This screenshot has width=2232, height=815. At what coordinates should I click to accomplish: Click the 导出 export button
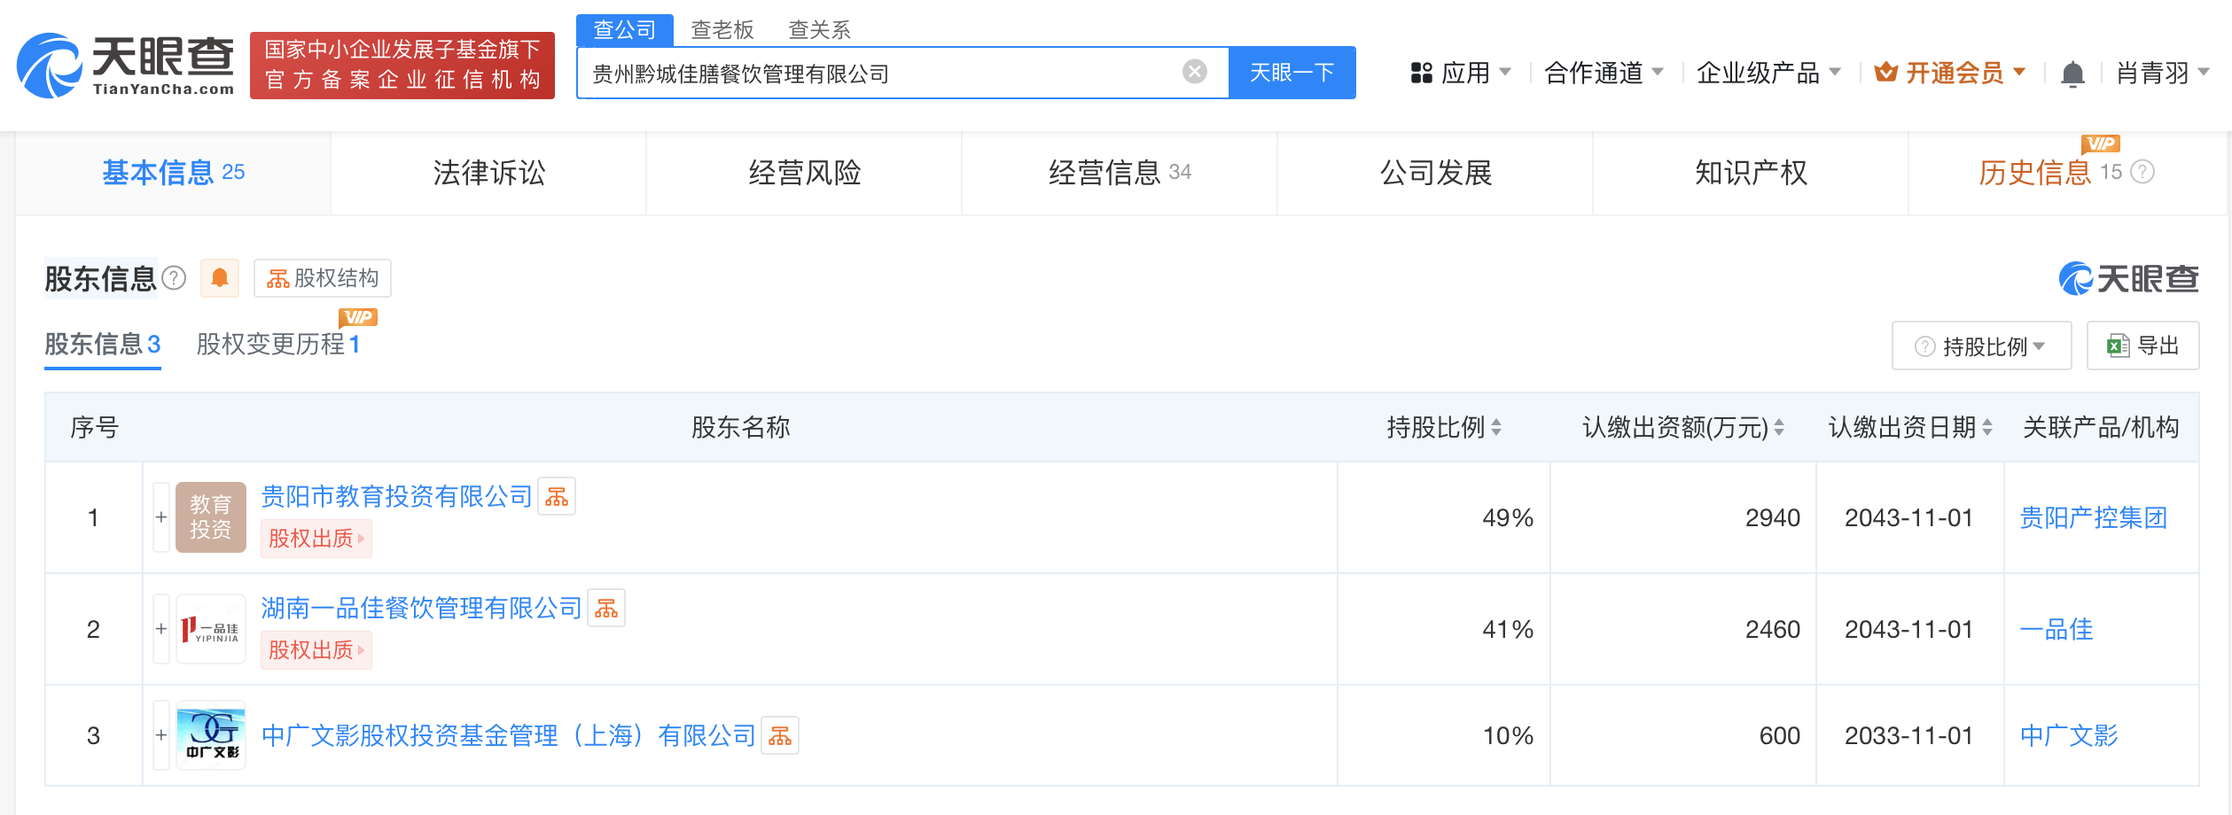pyautogui.click(x=2142, y=345)
